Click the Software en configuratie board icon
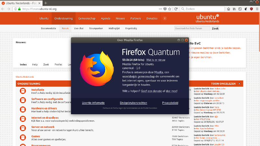260x146 pixels. click(23, 100)
